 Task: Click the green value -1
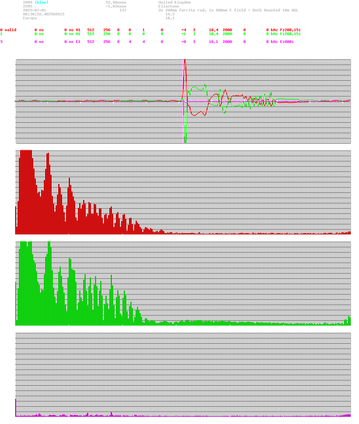pyautogui.click(x=184, y=34)
